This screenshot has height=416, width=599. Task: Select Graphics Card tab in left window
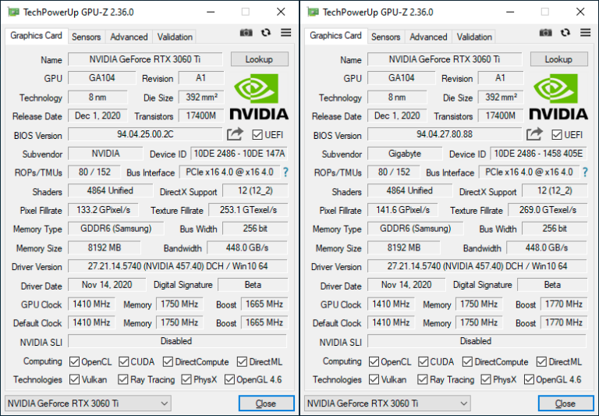click(x=37, y=36)
